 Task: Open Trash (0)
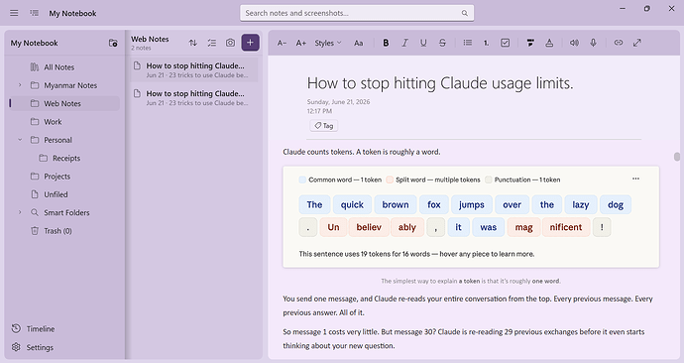pos(64,231)
